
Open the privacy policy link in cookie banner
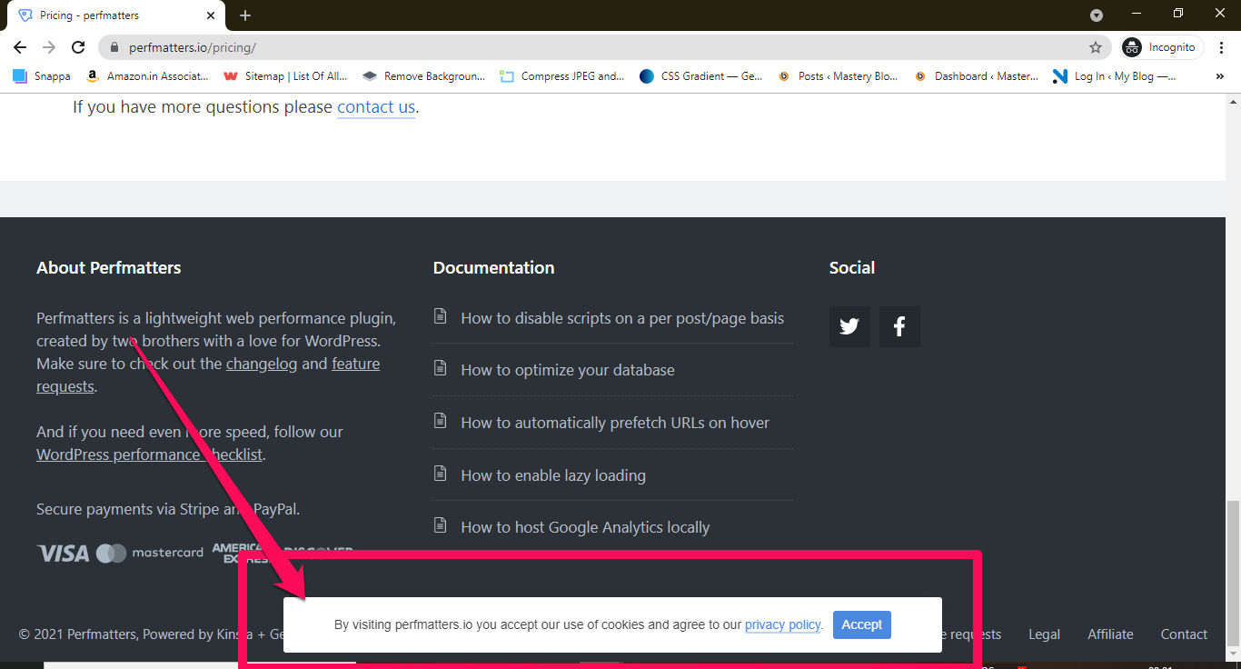point(783,625)
